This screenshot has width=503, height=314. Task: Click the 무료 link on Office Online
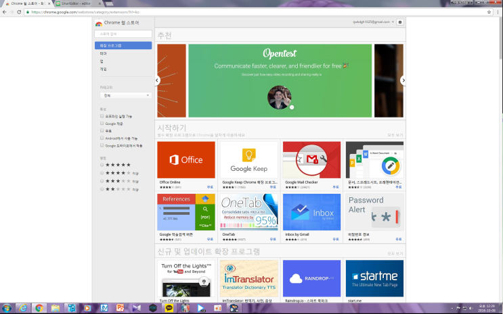pos(210,187)
